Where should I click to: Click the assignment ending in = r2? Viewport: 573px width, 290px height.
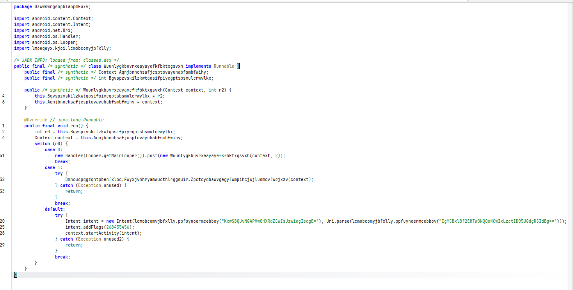99,96
